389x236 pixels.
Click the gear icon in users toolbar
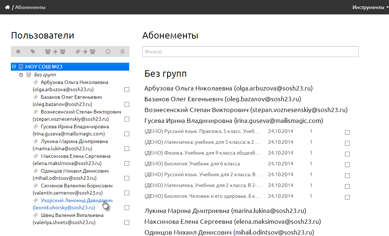(x=108, y=52)
